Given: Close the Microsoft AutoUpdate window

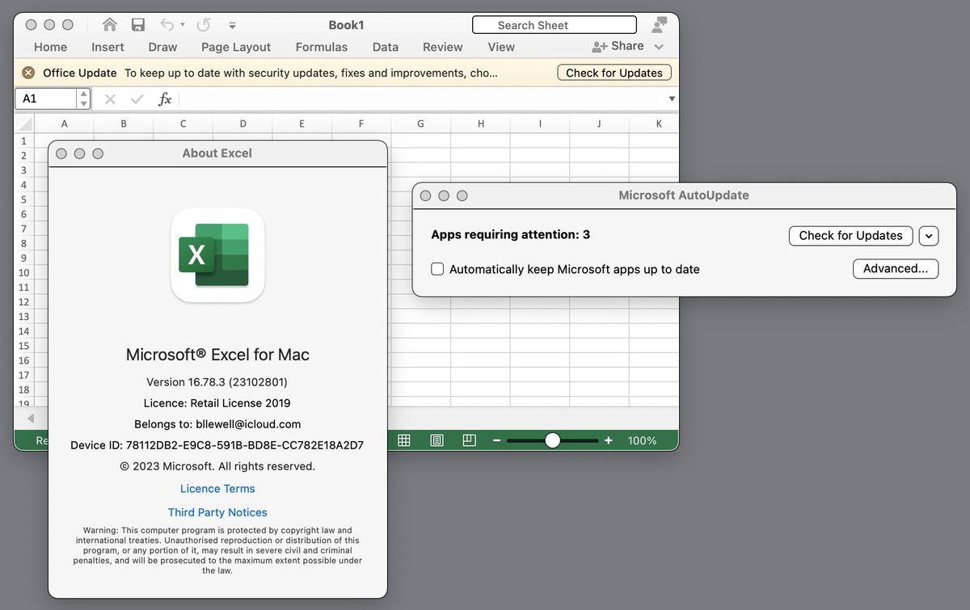Looking at the screenshot, I should (425, 196).
